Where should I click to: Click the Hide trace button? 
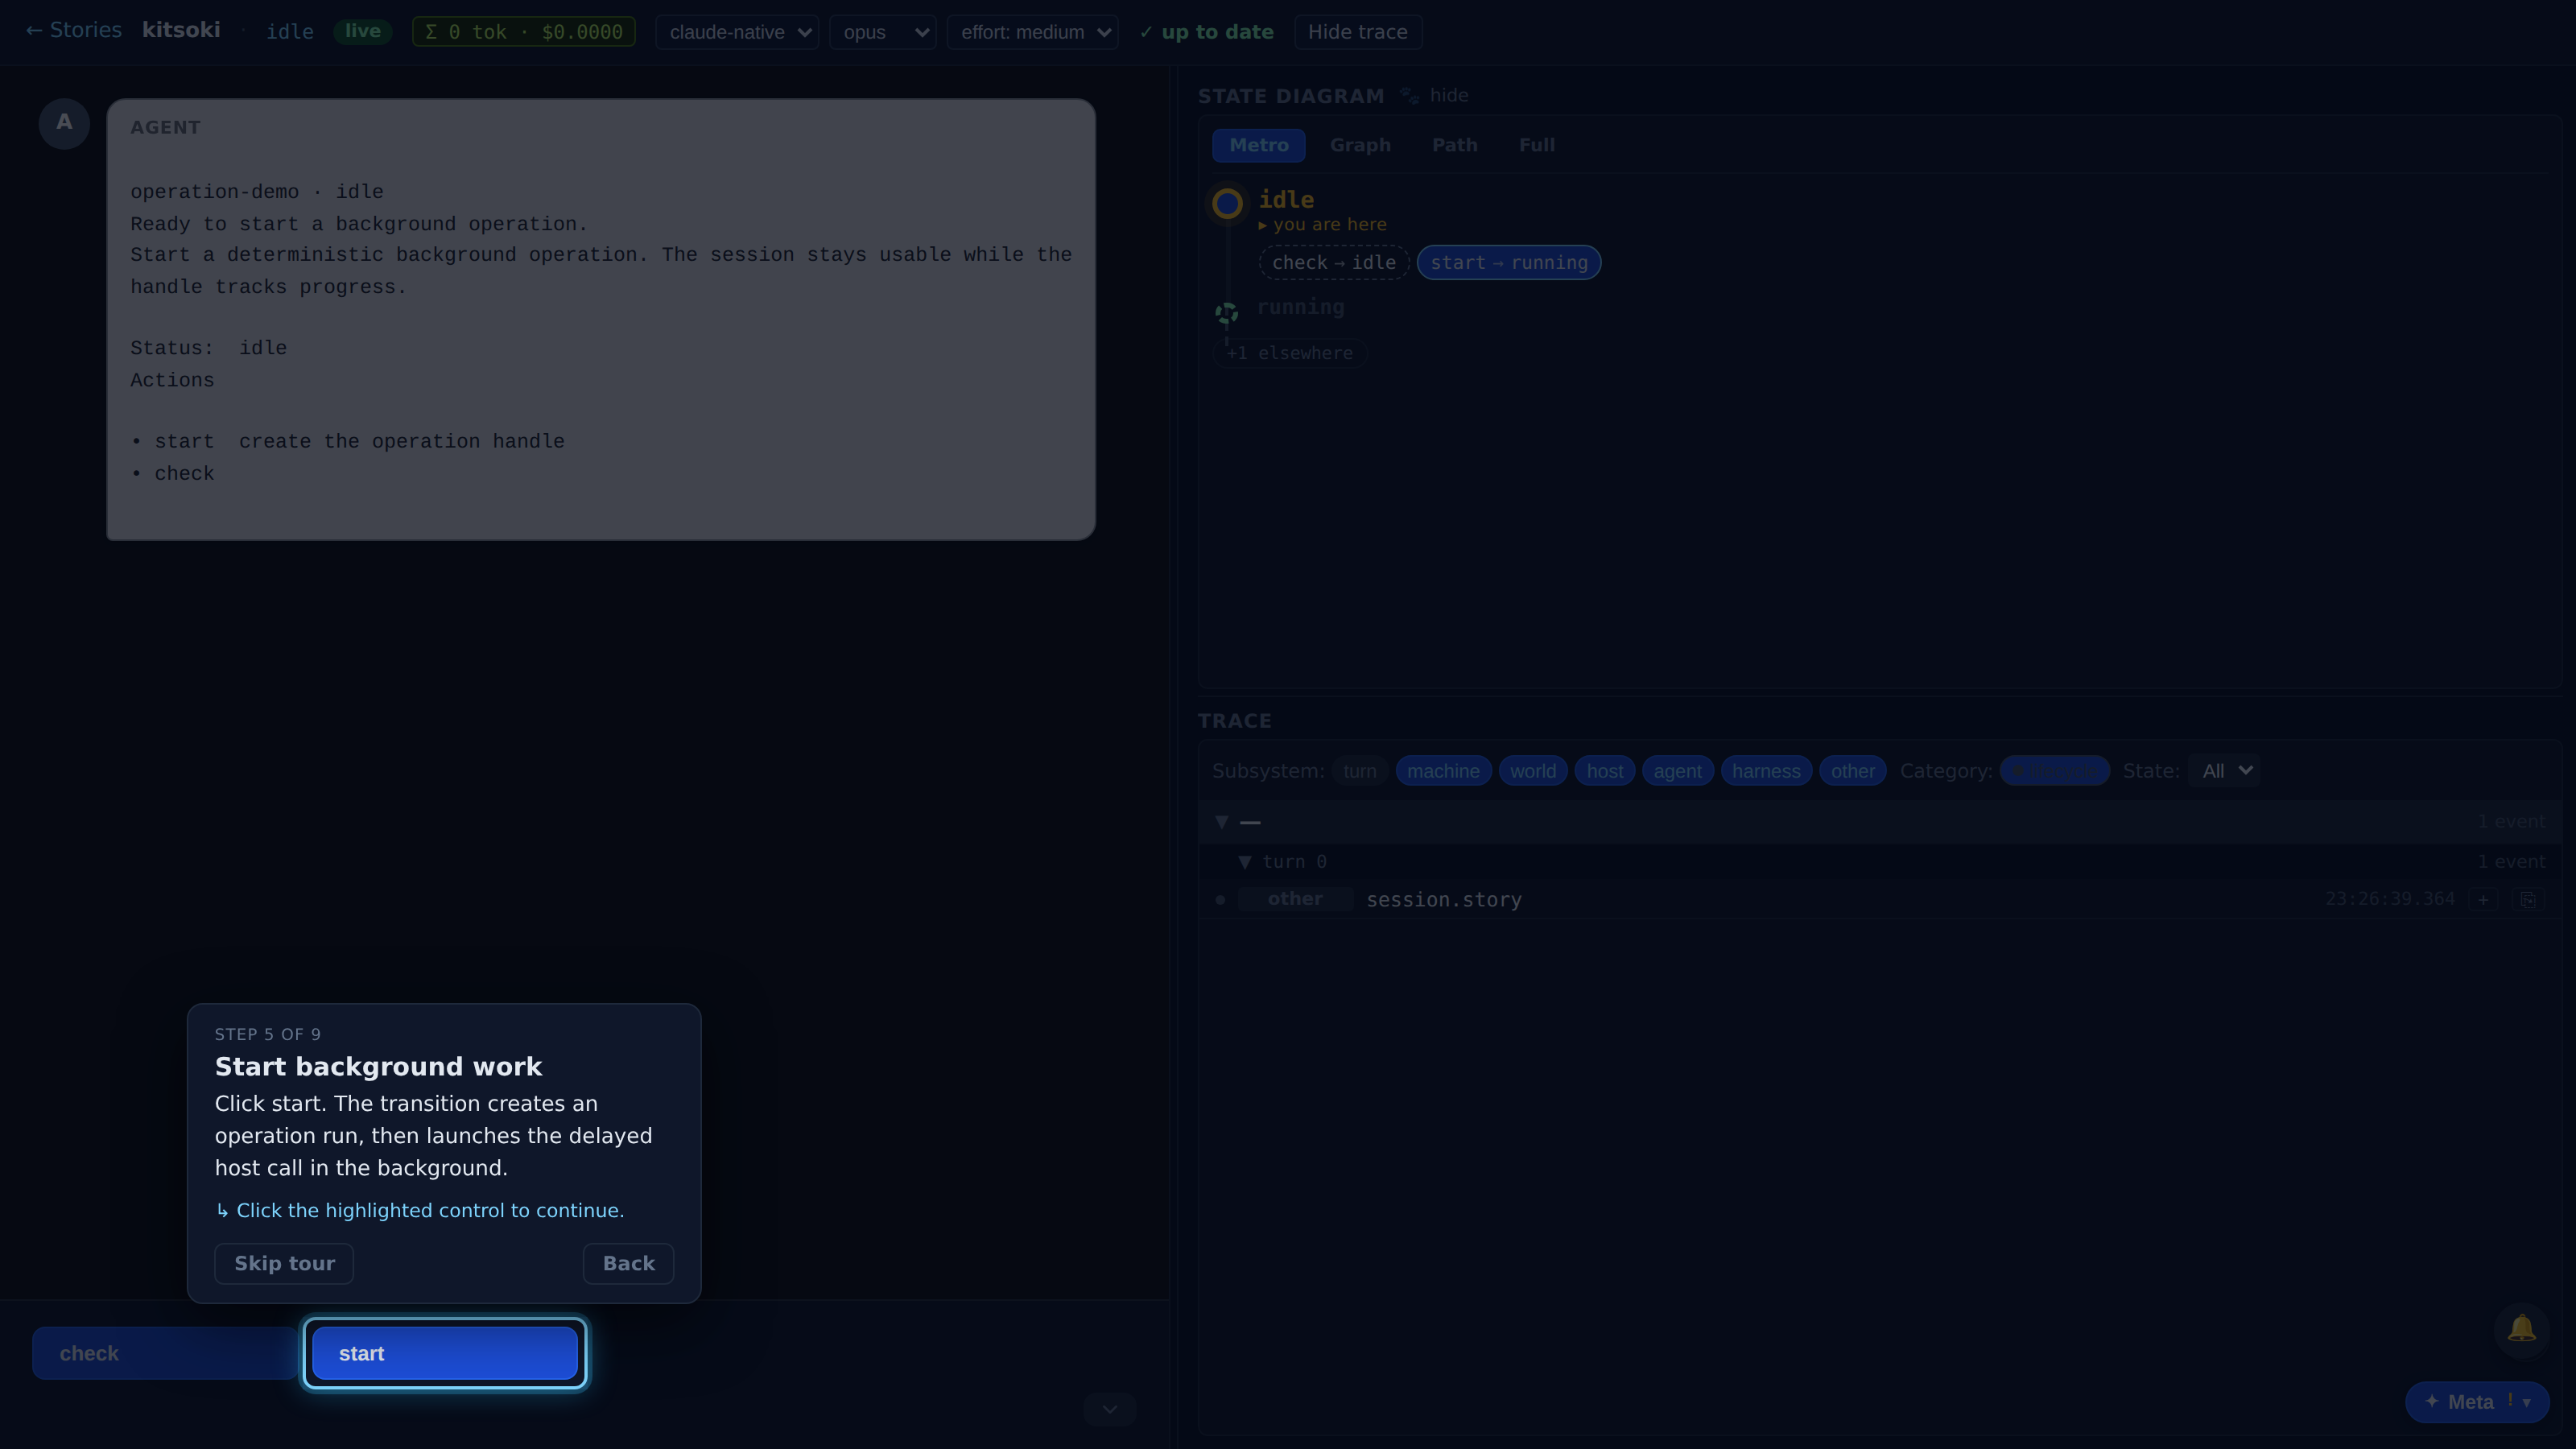coord(1357,32)
